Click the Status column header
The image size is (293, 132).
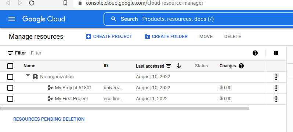(201, 66)
